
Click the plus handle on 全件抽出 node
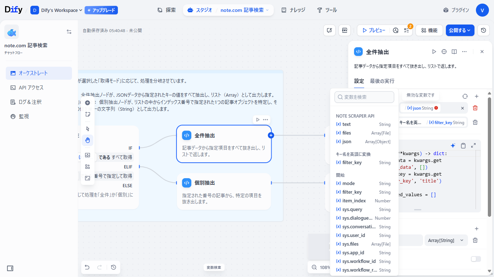[x=271, y=135]
